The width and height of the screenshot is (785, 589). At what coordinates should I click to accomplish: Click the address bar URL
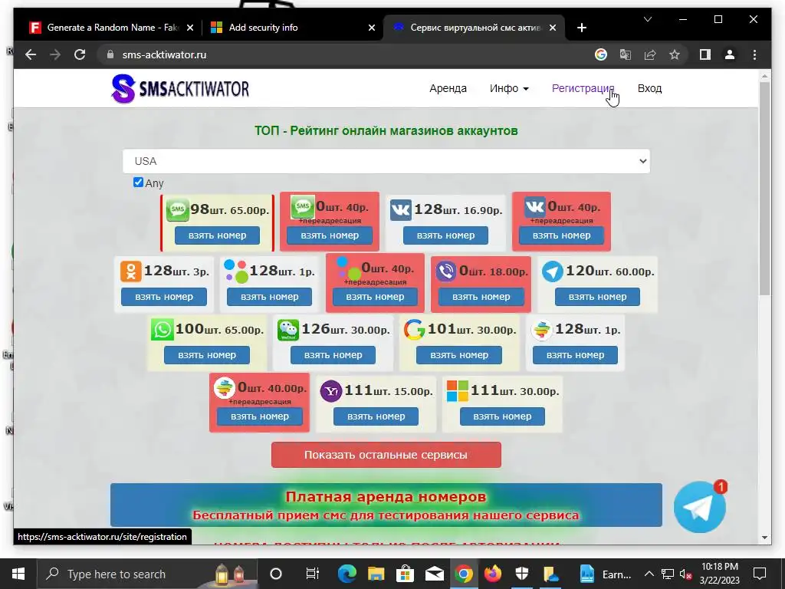tap(164, 54)
